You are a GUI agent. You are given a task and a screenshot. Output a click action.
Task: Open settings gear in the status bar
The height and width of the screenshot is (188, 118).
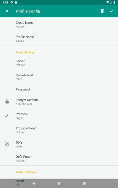tap(12, 2)
